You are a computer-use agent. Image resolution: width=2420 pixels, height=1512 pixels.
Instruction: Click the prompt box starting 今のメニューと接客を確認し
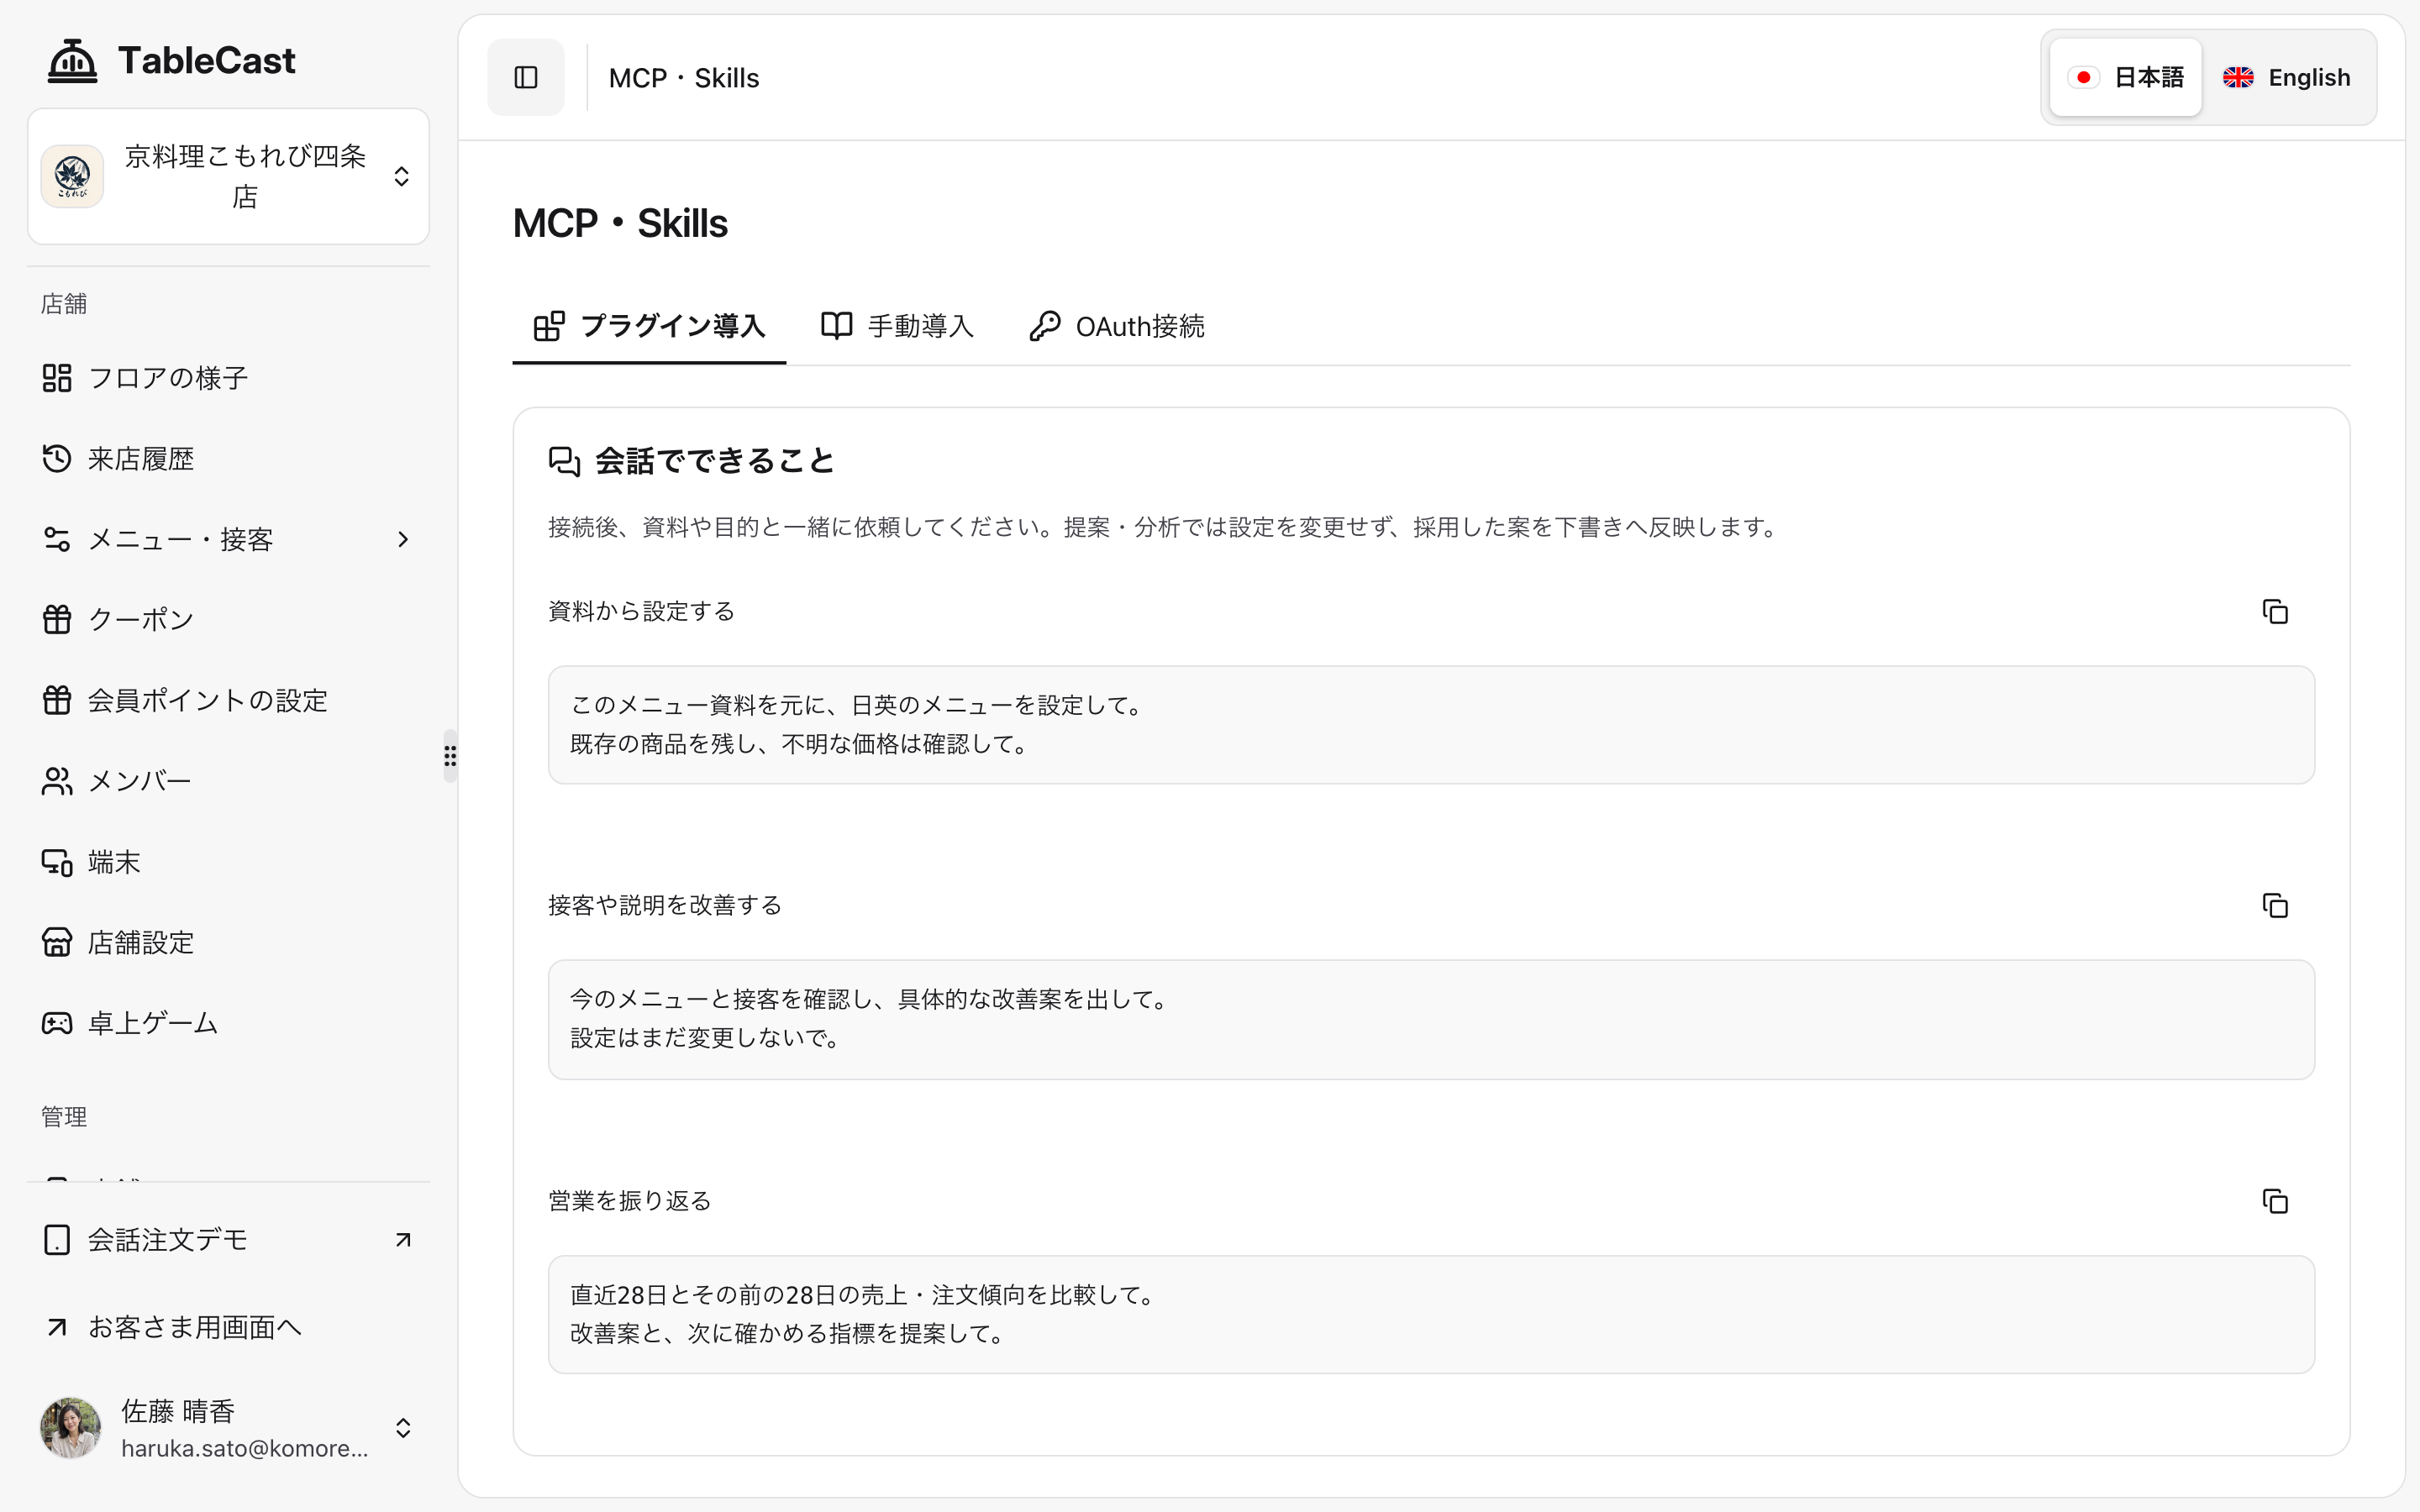[x=1431, y=1019]
